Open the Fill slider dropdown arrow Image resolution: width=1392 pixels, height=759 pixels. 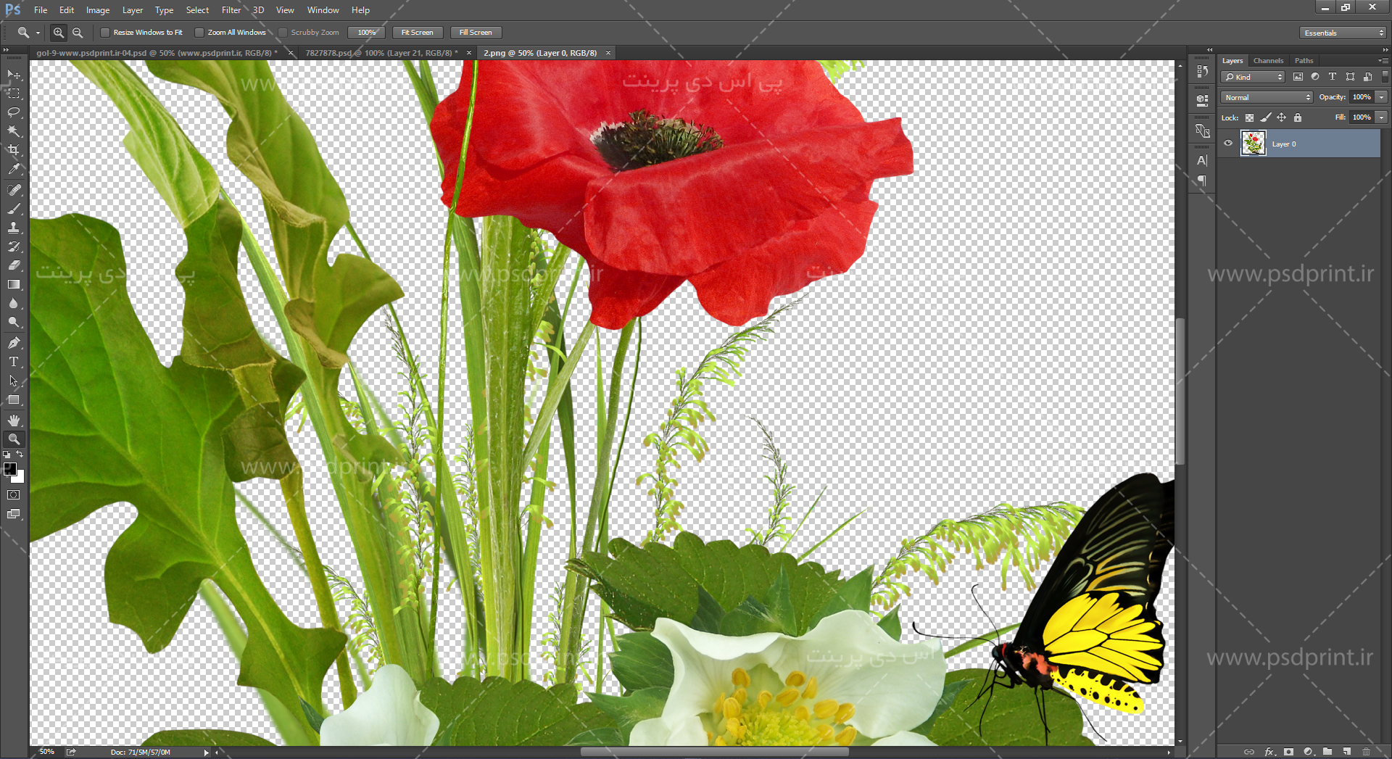1382,117
